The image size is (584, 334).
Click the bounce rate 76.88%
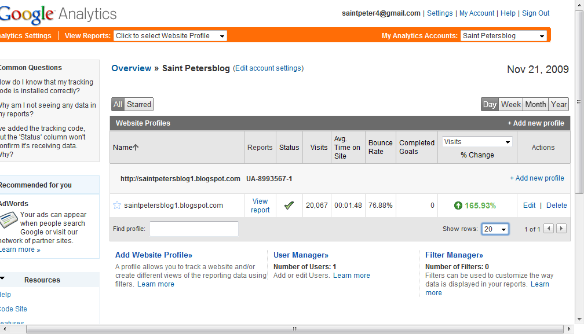tap(380, 205)
